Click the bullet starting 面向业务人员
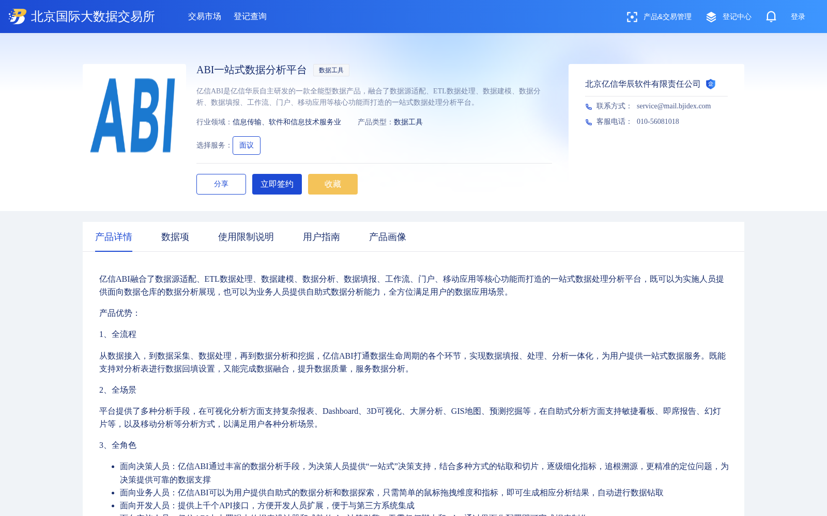The image size is (827, 516). (392, 493)
